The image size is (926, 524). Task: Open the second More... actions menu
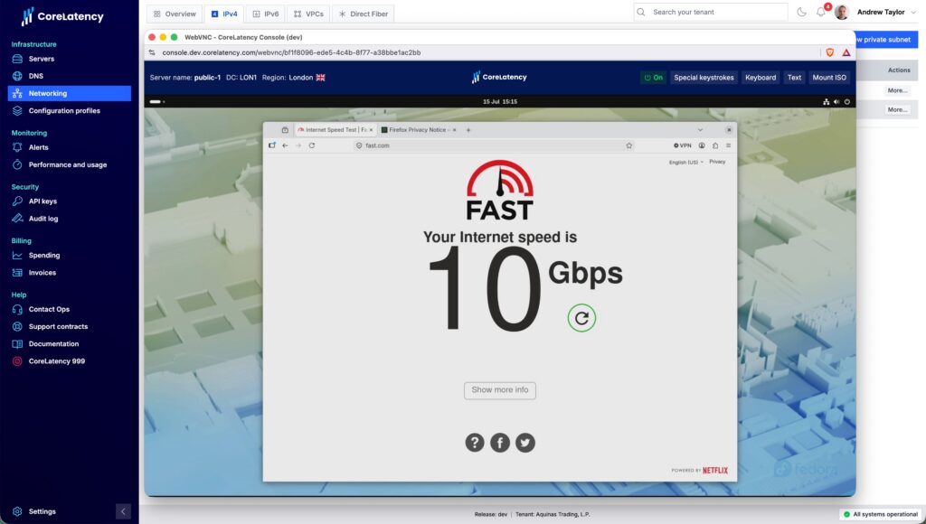click(897, 109)
